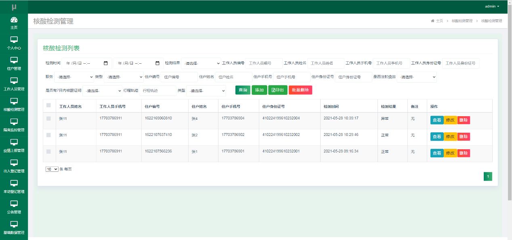Click 修改 for the 张4 row
Screen dimensions: 512x240
pos(450,120)
